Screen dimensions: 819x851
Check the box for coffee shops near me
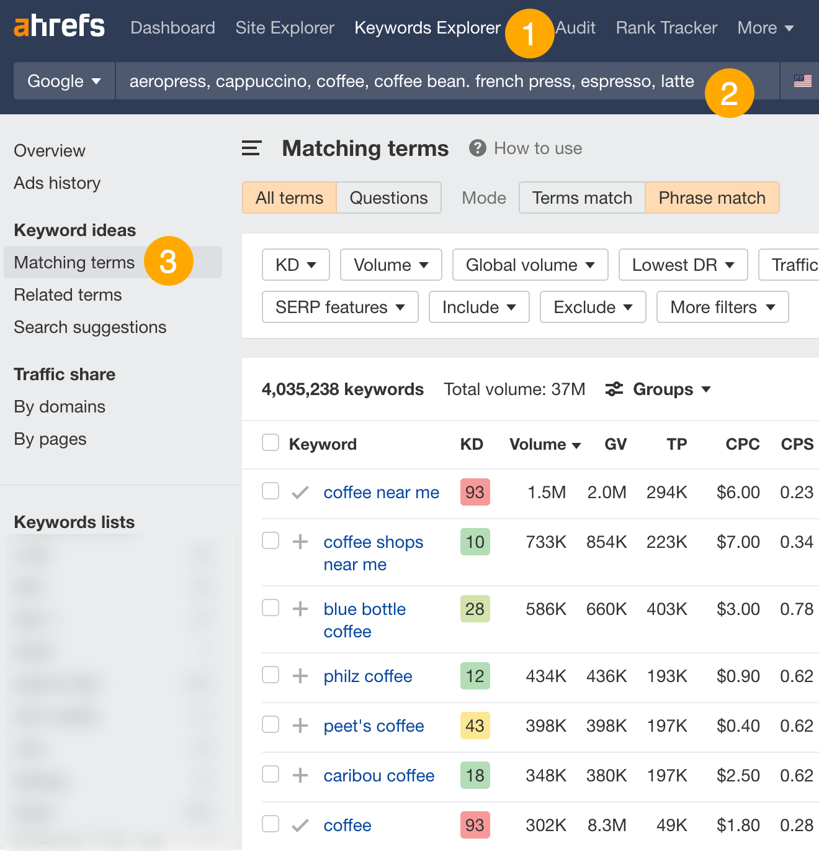point(271,541)
